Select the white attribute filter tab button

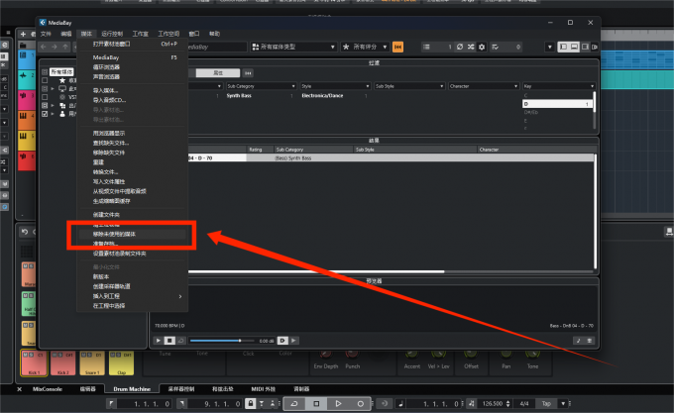[218, 73]
